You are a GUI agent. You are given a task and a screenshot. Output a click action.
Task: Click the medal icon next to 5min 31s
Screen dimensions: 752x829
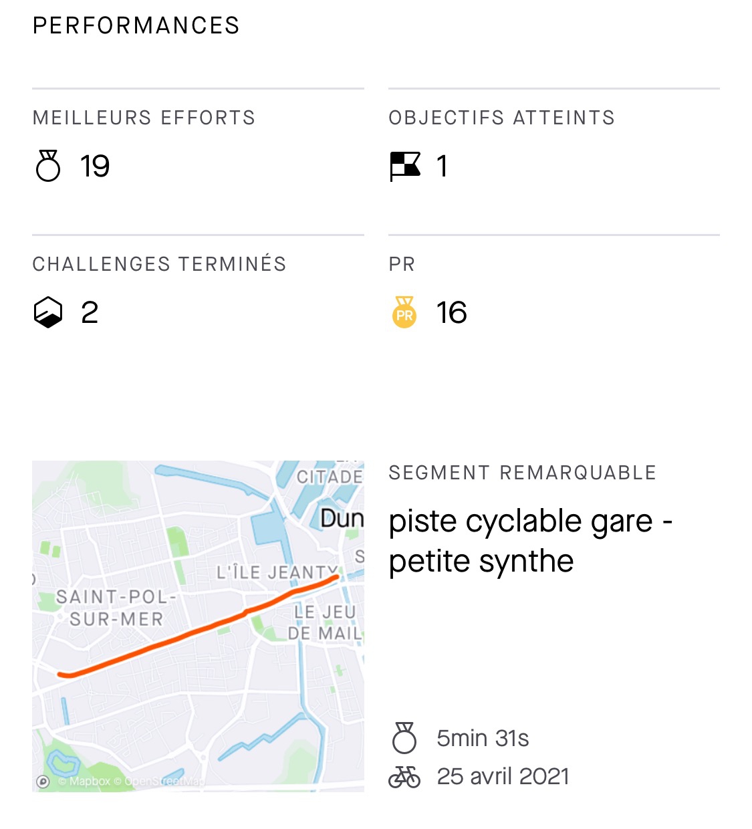(x=404, y=738)
